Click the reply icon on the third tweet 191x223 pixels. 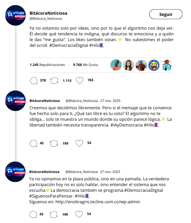coord(34,214)
